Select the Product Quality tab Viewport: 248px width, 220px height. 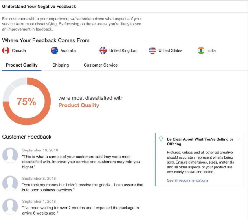[x=22, y=65]
